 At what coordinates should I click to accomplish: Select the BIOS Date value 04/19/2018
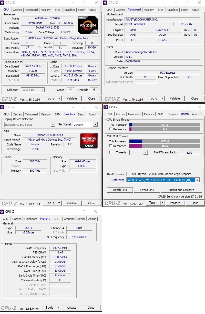(162, 61)
